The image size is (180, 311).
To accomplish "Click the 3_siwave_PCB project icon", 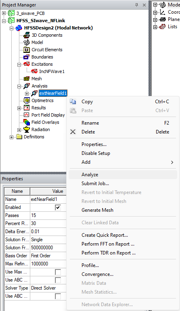I will tap(11, 13).
